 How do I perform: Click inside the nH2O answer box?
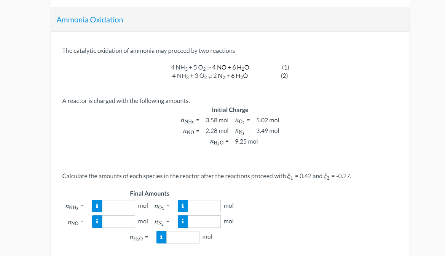click(183, 237)
